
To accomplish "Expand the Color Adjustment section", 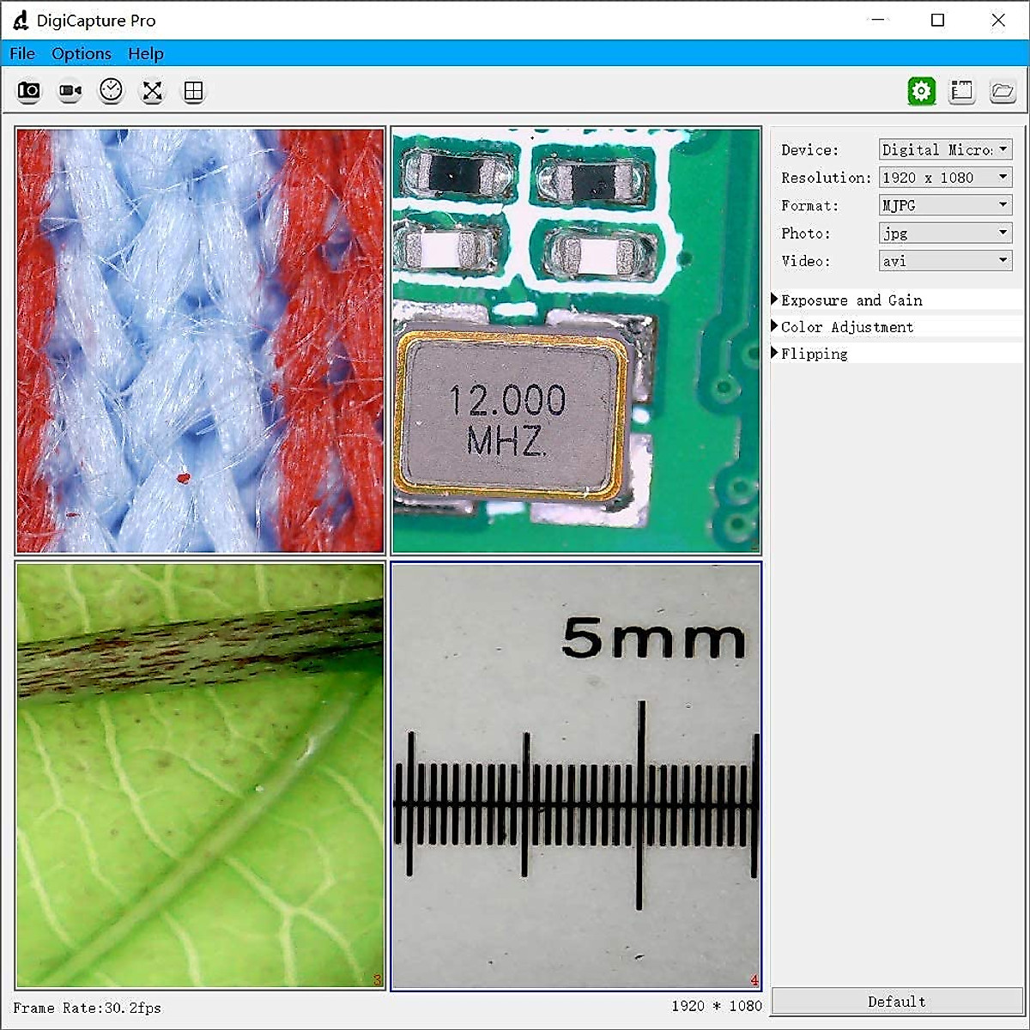I will click(846, 326).
